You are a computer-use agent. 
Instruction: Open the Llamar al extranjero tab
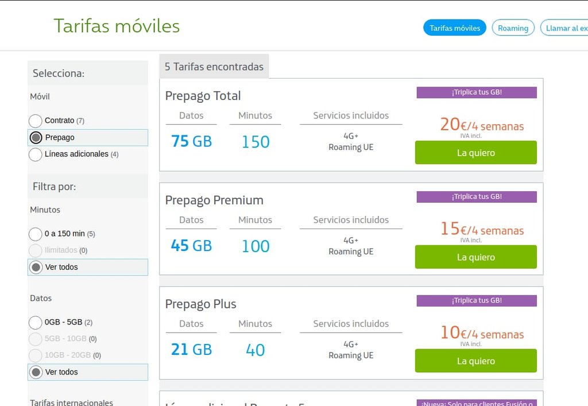click(x=565, y=28)
